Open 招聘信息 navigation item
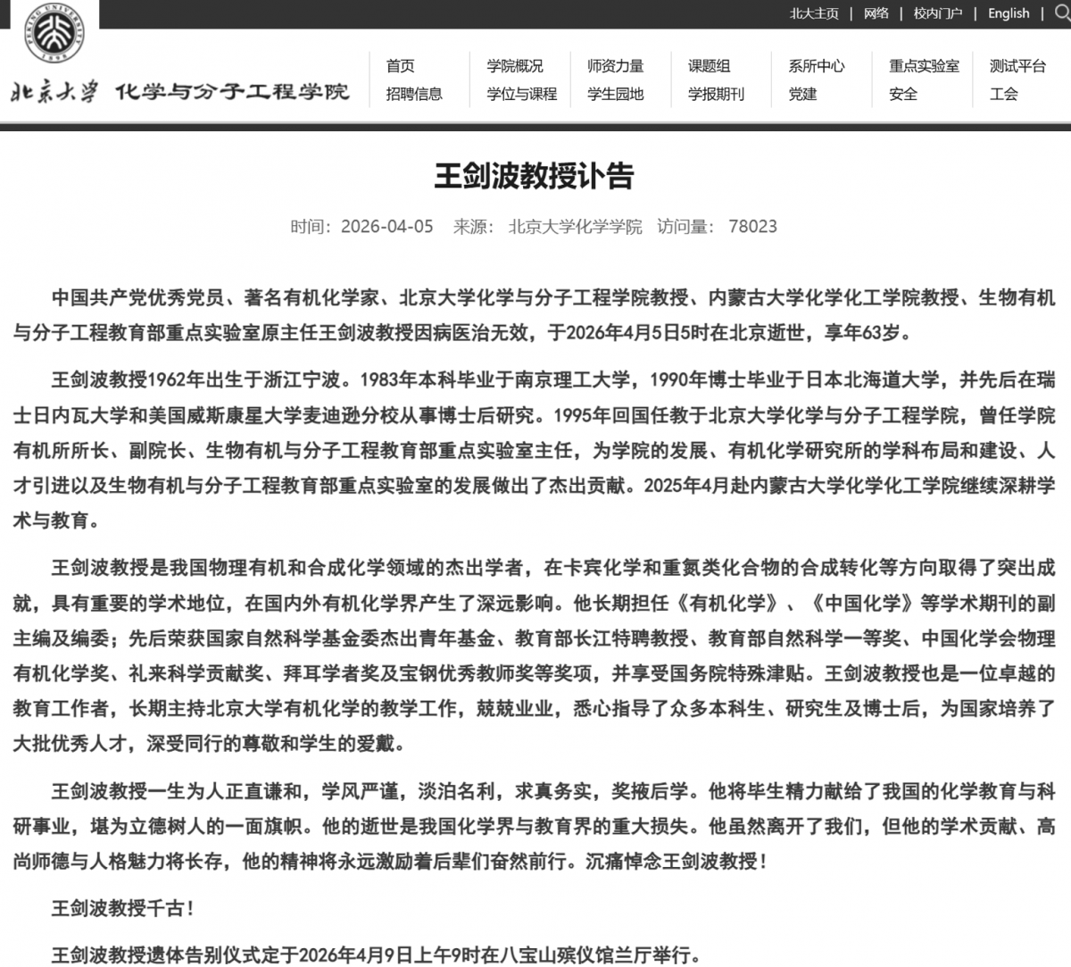The width and height of the screenshot is (1071, 967). [x=414, y=94]
